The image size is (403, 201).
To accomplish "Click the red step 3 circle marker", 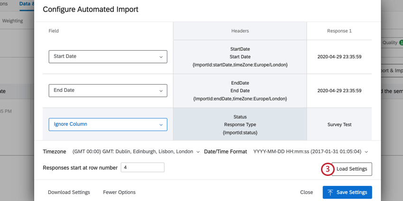I will (x=327, y=169).
